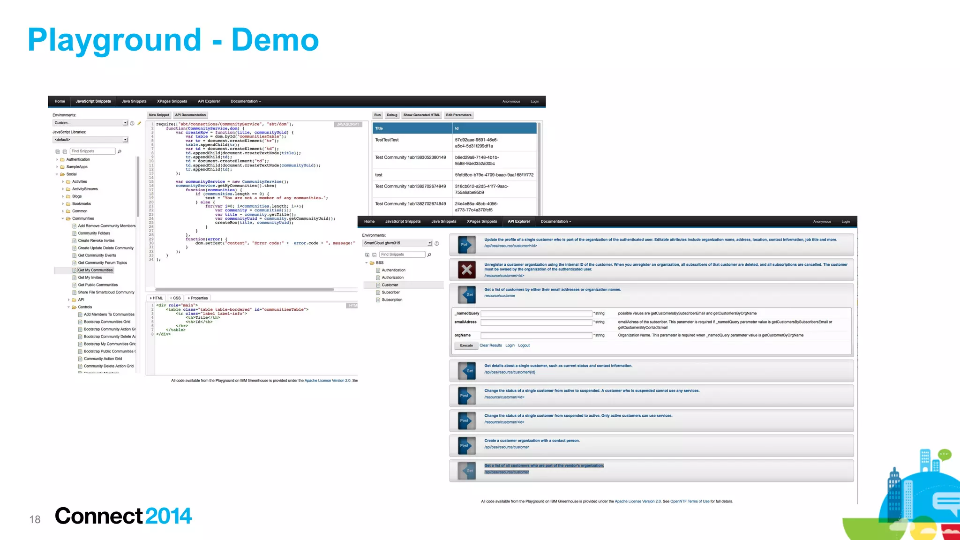Screen dimensions: 960x540
Task: Click the Post icon for Create customer organization
Action: (x=467, y=445)
